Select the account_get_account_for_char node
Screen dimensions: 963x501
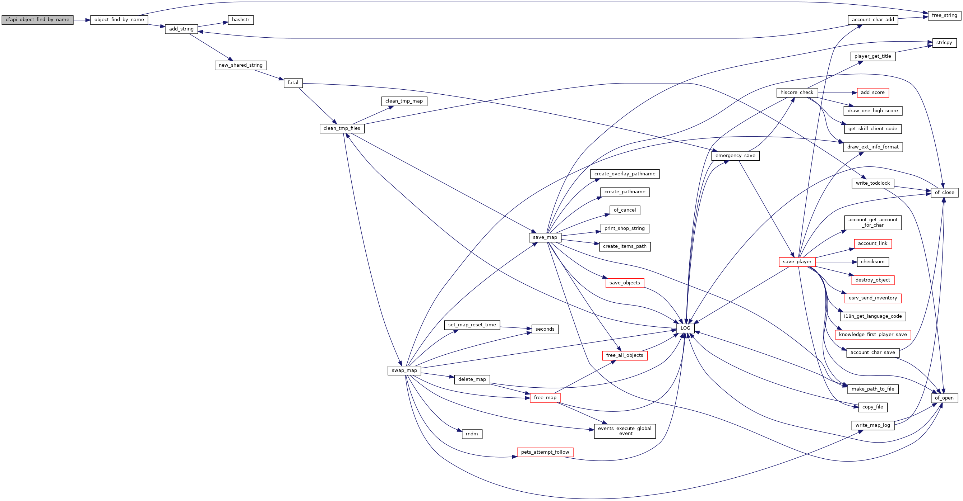pos(873,222)
